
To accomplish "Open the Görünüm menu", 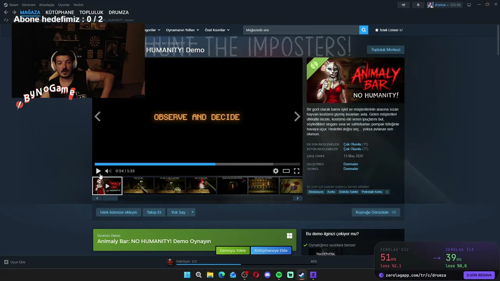I will tap(29, 5).
